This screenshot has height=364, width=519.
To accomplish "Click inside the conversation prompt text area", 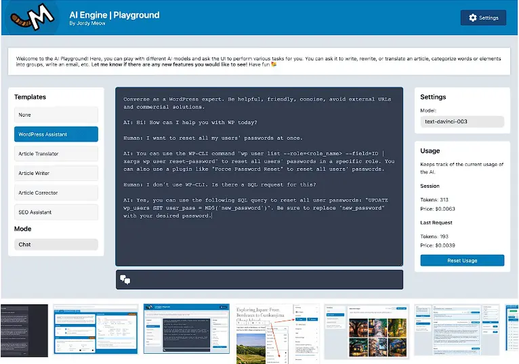I will pos(259,176).
